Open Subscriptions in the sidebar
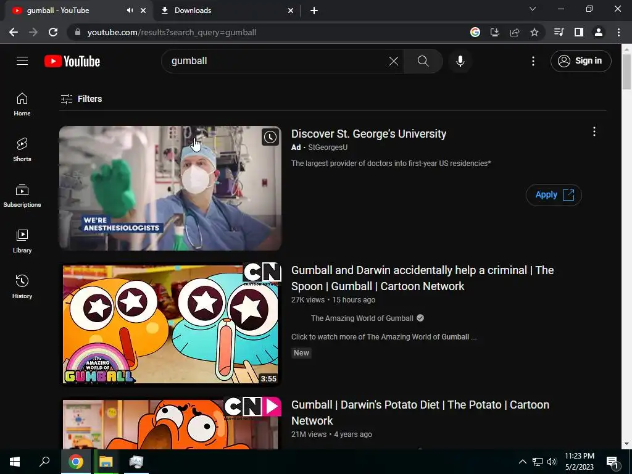Image resolution: width=632 pixels, height=474 pixels. click(22, 196)
